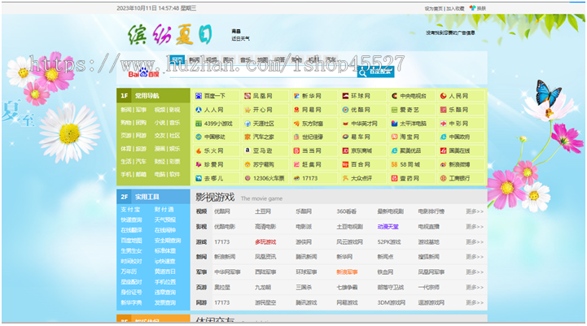
Task: Click the 亚马逊 'a' icon
Action: coord(248,150)
